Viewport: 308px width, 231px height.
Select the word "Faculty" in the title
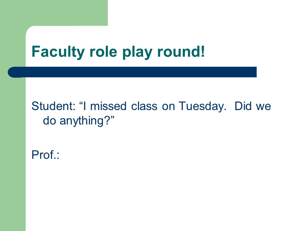pyautogui.click(x=58, y=52)
